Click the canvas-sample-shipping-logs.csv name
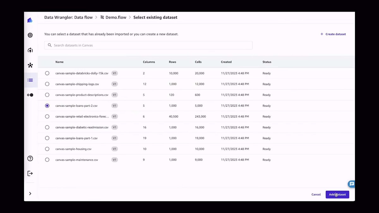The image size is (379, 213). [77, 84]
